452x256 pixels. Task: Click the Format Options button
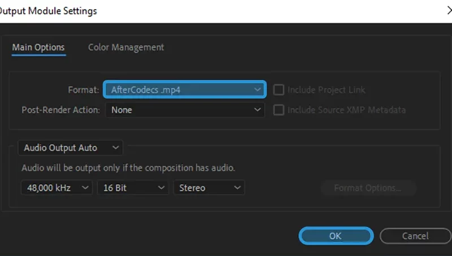(368, 188)
